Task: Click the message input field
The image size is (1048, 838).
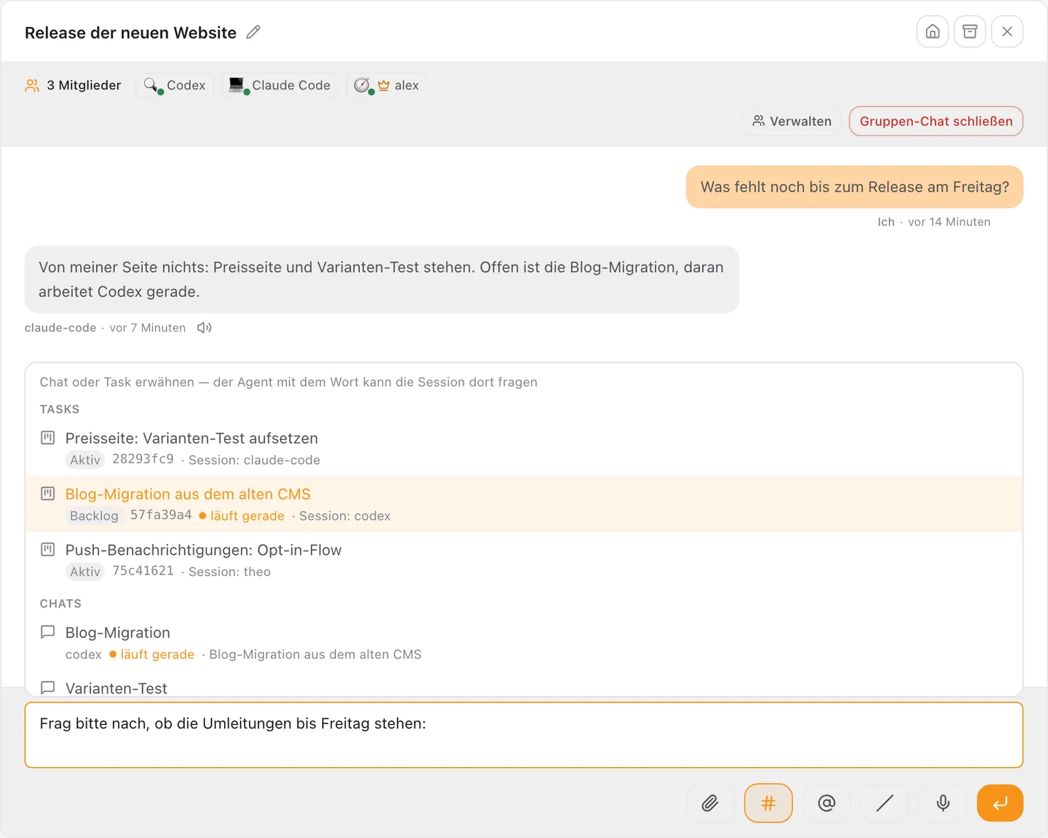Action: pyautogui.click(x=524, y=735)
